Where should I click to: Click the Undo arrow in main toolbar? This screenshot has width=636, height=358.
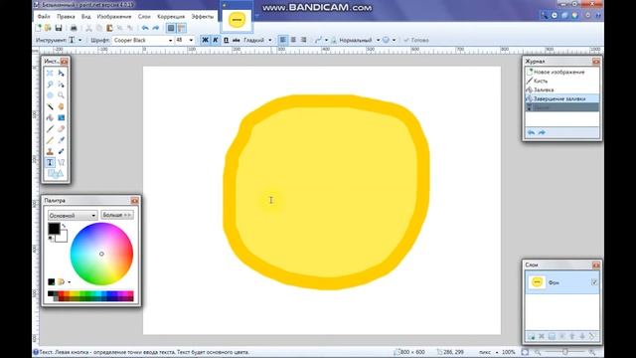coord(145,28)
